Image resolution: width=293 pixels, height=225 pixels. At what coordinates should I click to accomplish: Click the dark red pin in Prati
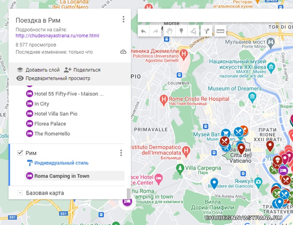pyautogui.click(x=270, y=145)
